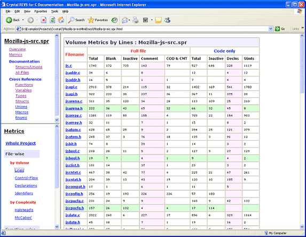Open the Macros cross reference link
The width and height of the screenshot is (306, 237).
(22, 112)
